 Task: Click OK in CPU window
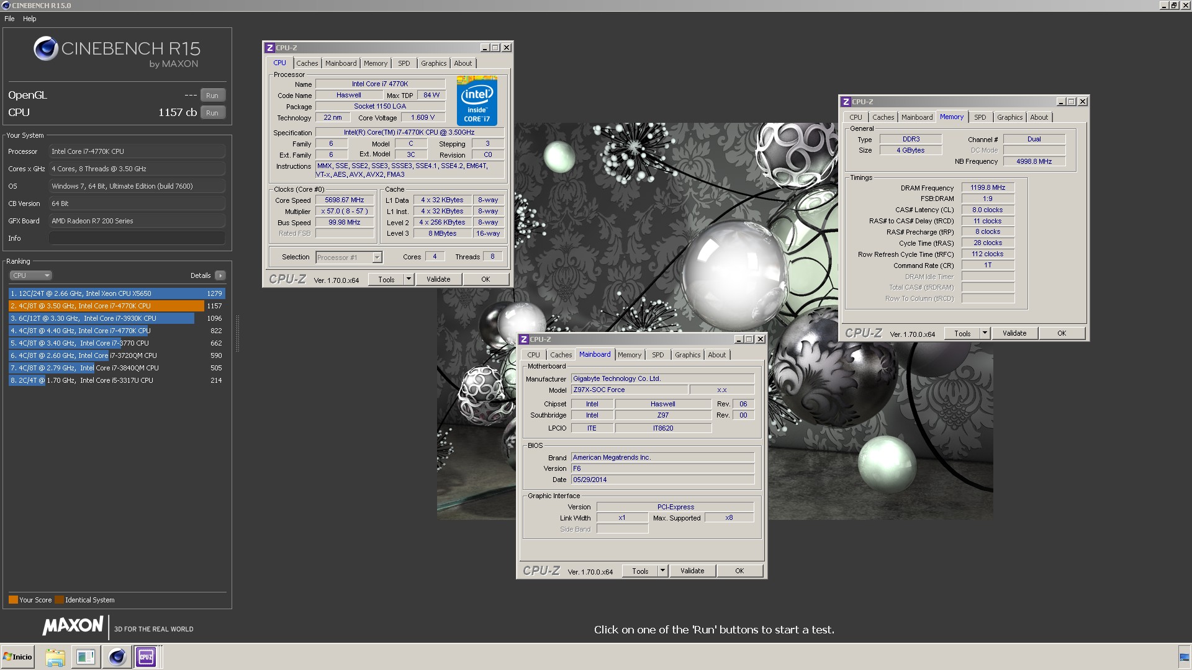click(x=485, y=280)
